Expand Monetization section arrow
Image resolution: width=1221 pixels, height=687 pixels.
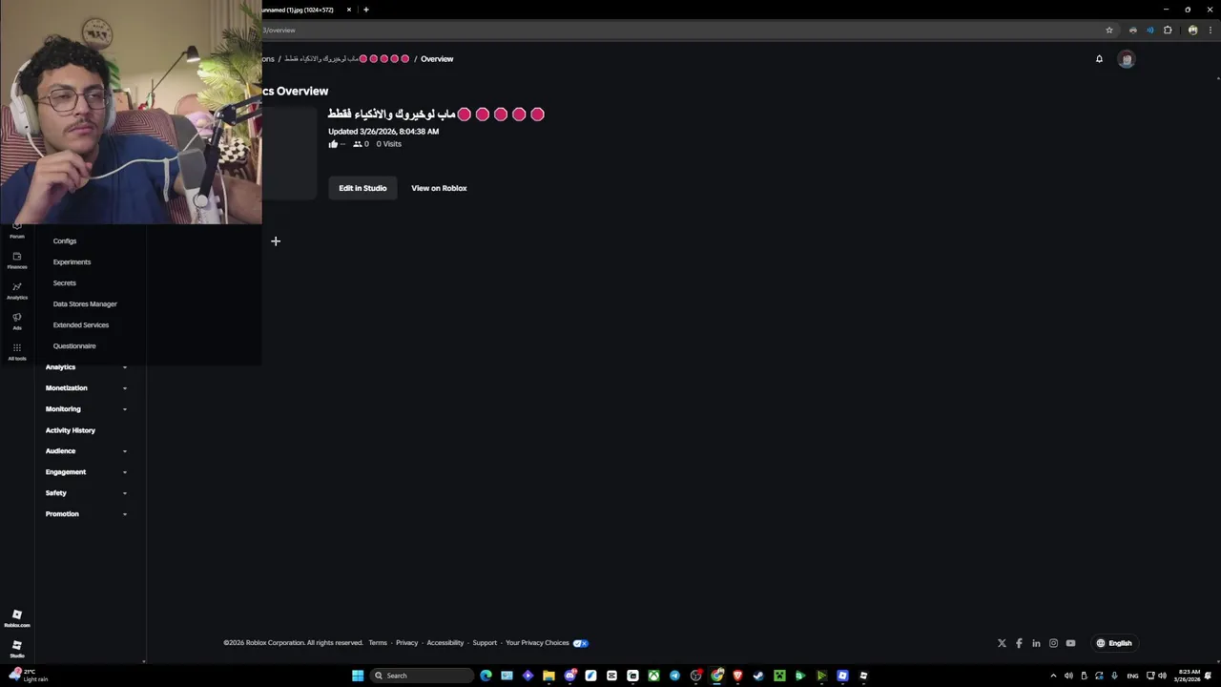coord(125,388)
